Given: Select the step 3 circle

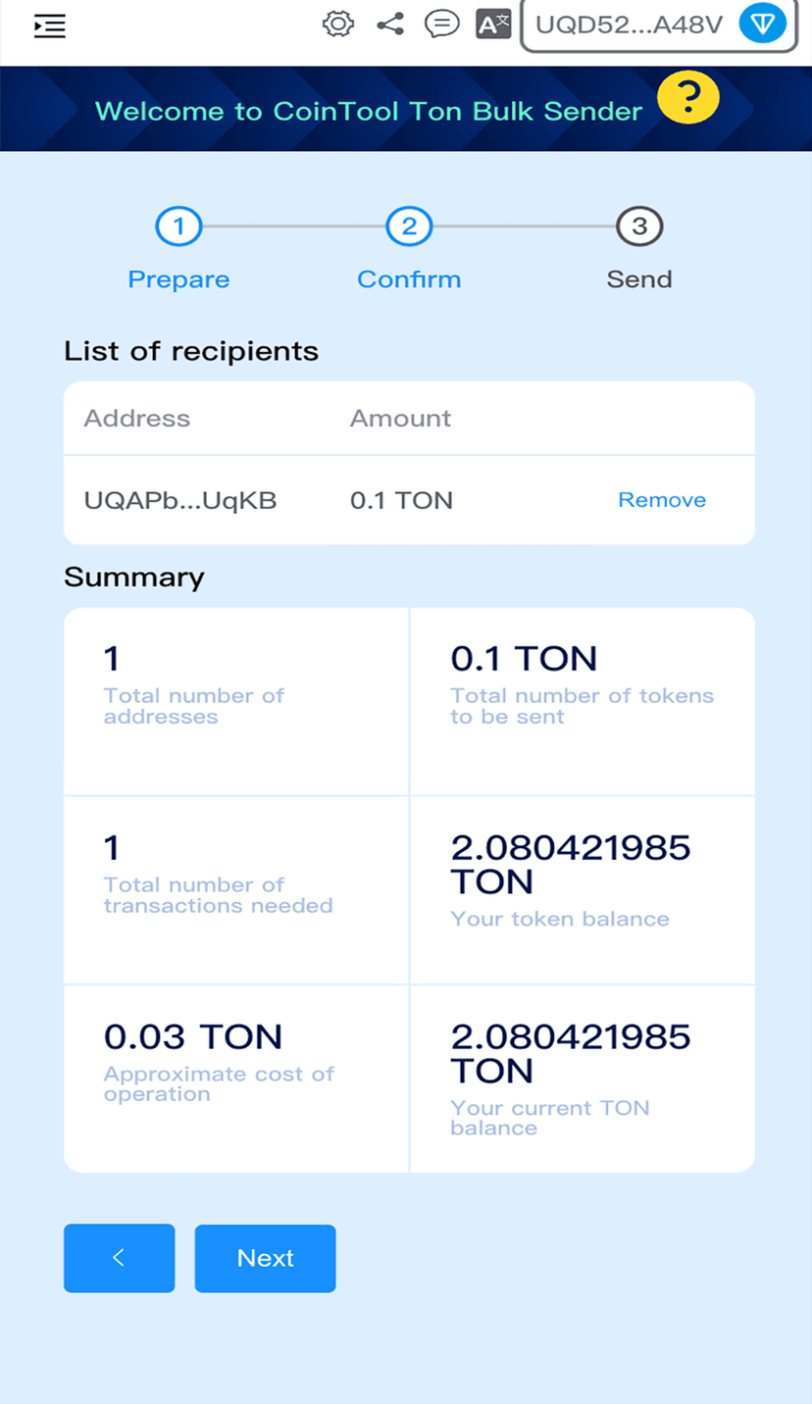Looking at the screenshot, I should [639, 227].
